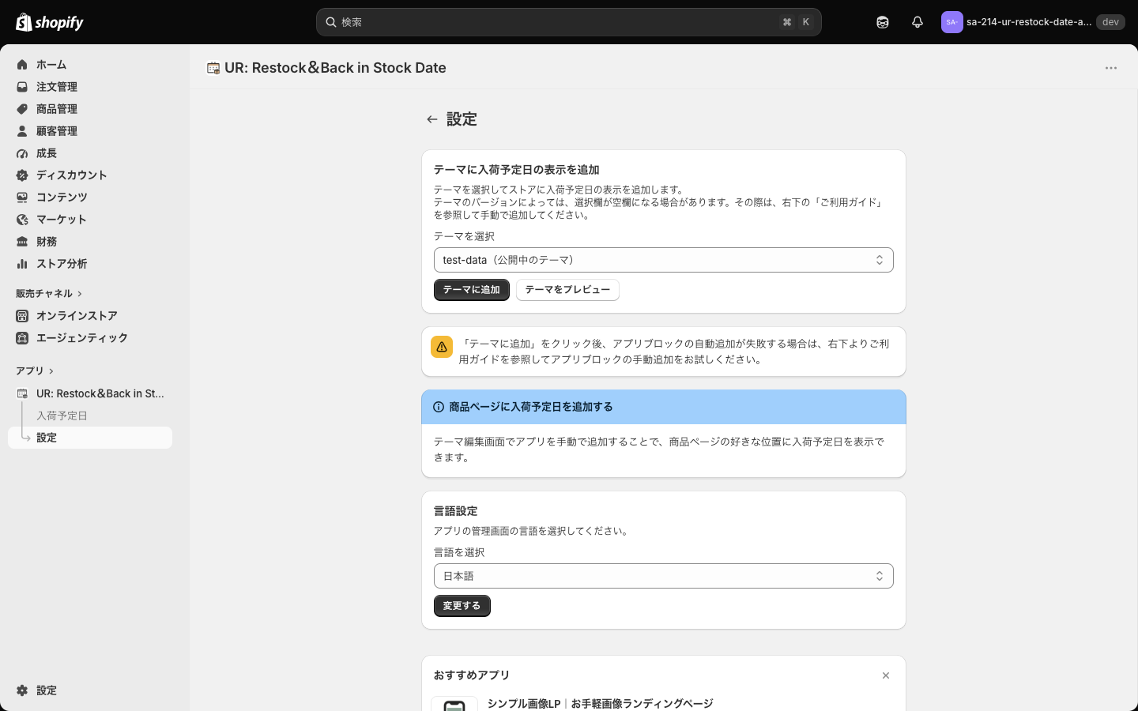This screenshot has width=1138, height=711.
Task: Click the search magnifier icon
Action: pos(331,22)
